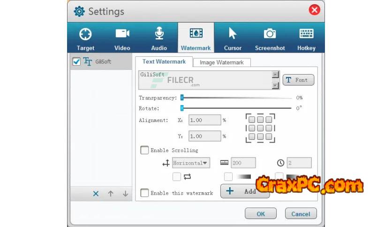392x227 pixels.
Task: Set alignment to middle-left grid position
Action: (252, 128)
